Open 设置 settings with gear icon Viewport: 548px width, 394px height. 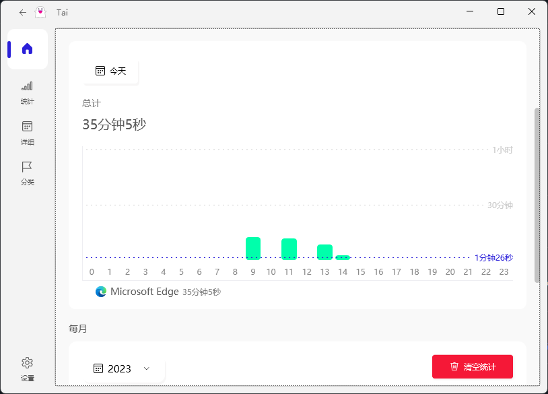click(x=27, y=369)
